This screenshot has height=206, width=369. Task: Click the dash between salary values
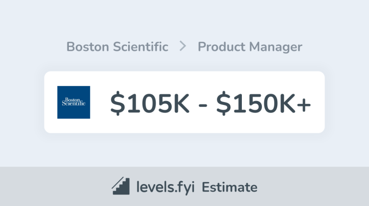point(203,105)
